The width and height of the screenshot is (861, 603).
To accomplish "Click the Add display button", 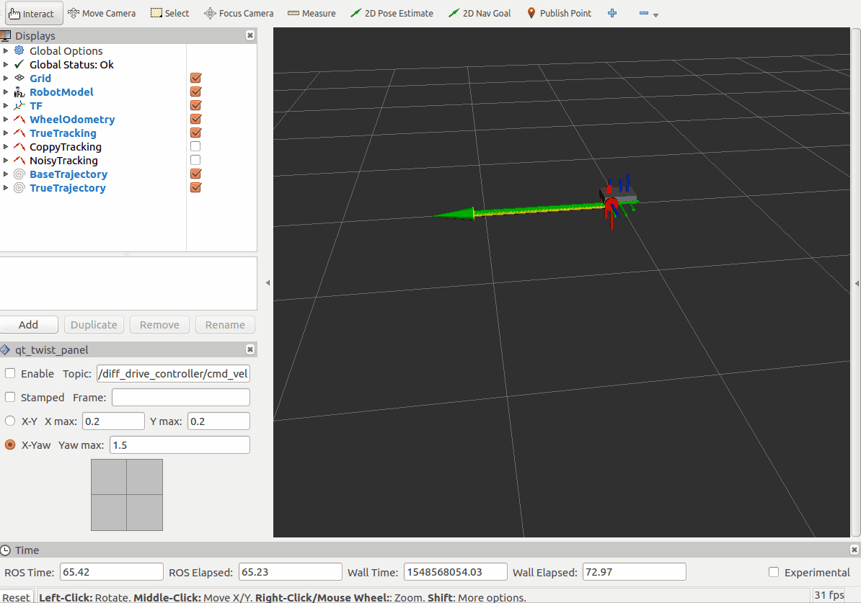I will coord(29,325).
